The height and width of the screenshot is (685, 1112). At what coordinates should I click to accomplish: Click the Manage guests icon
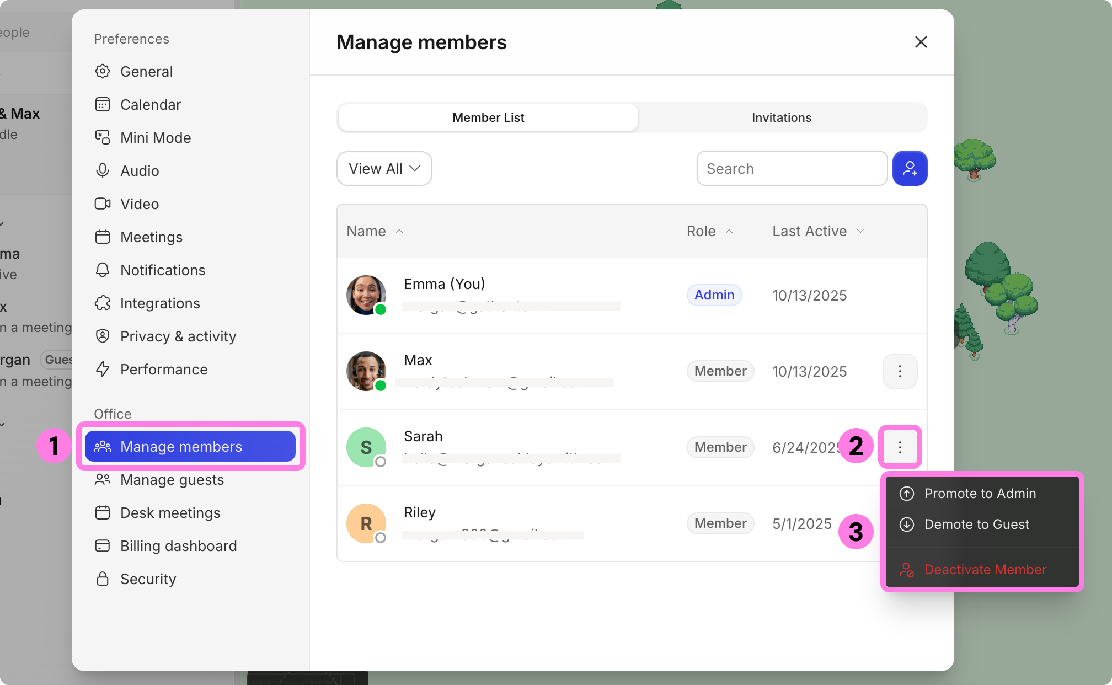coord(103,480)
